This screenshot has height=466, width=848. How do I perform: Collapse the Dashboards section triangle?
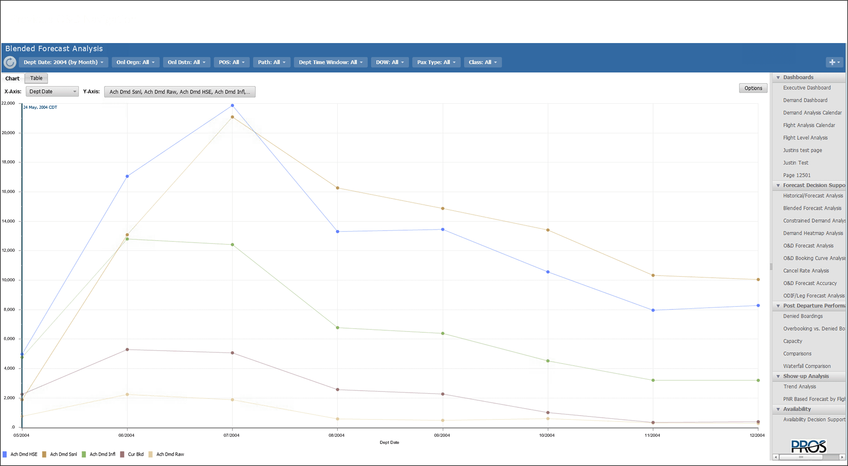[x=778, y=77]
